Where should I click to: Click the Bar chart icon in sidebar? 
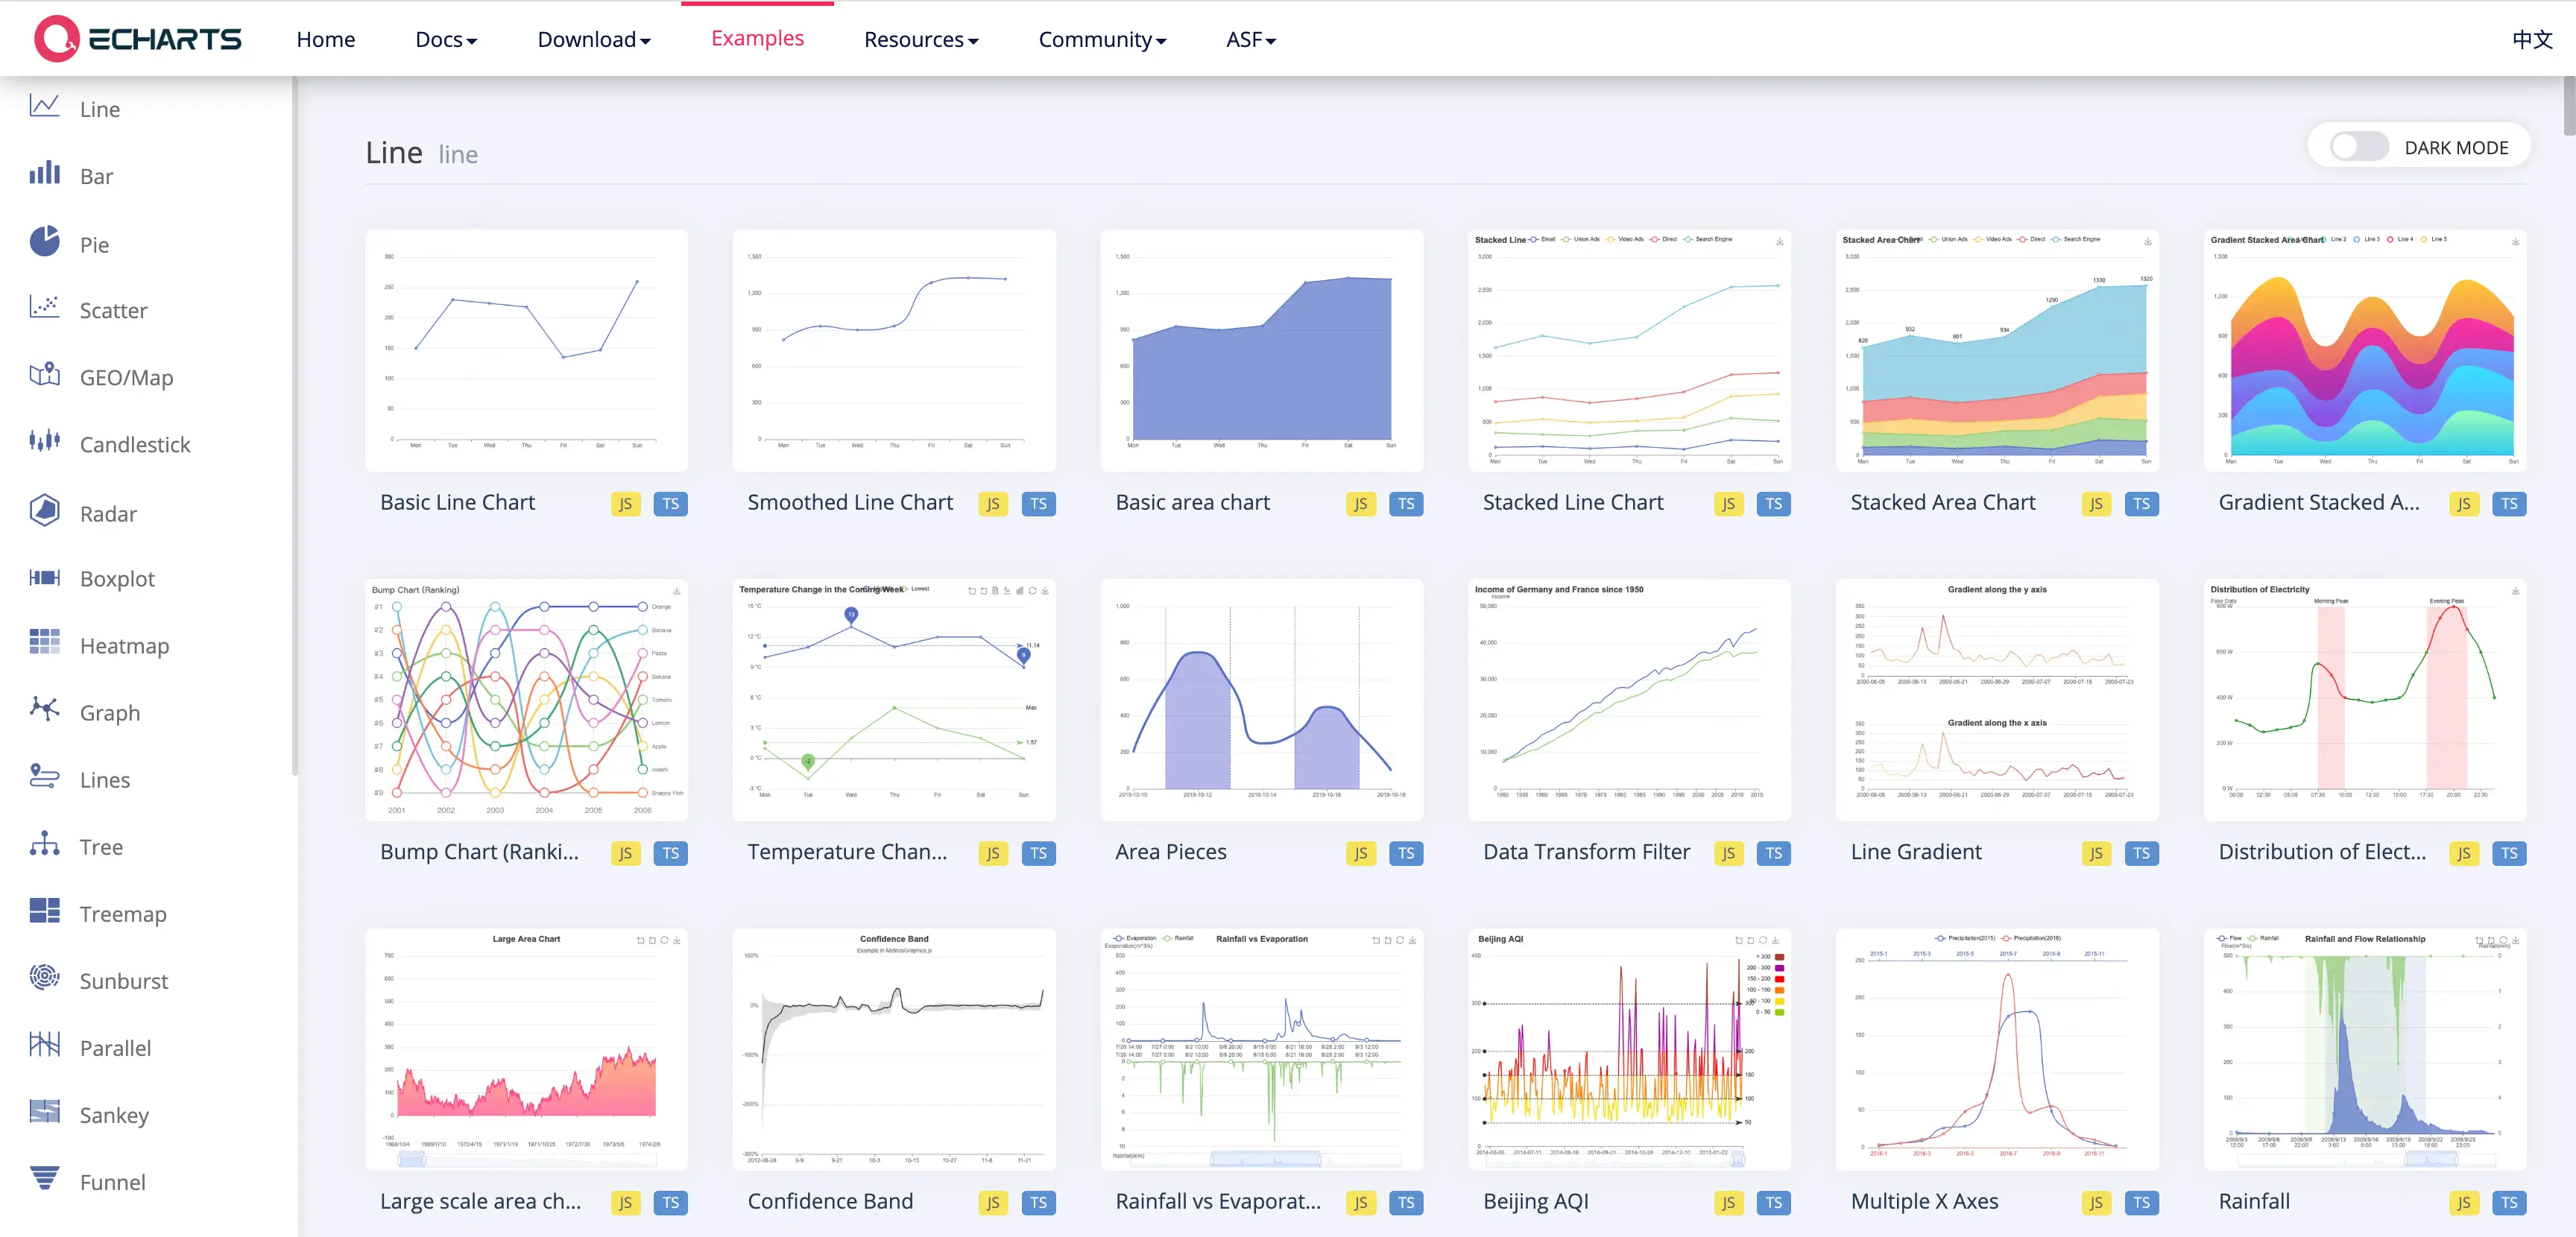click(x=44, y=173)
